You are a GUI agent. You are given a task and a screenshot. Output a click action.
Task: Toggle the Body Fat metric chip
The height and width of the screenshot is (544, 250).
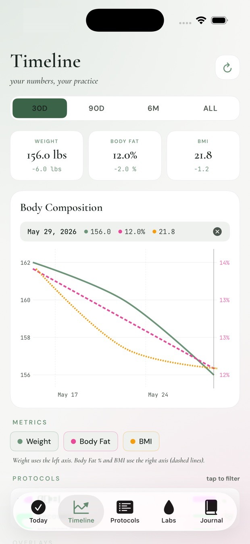tap(91, 441)
